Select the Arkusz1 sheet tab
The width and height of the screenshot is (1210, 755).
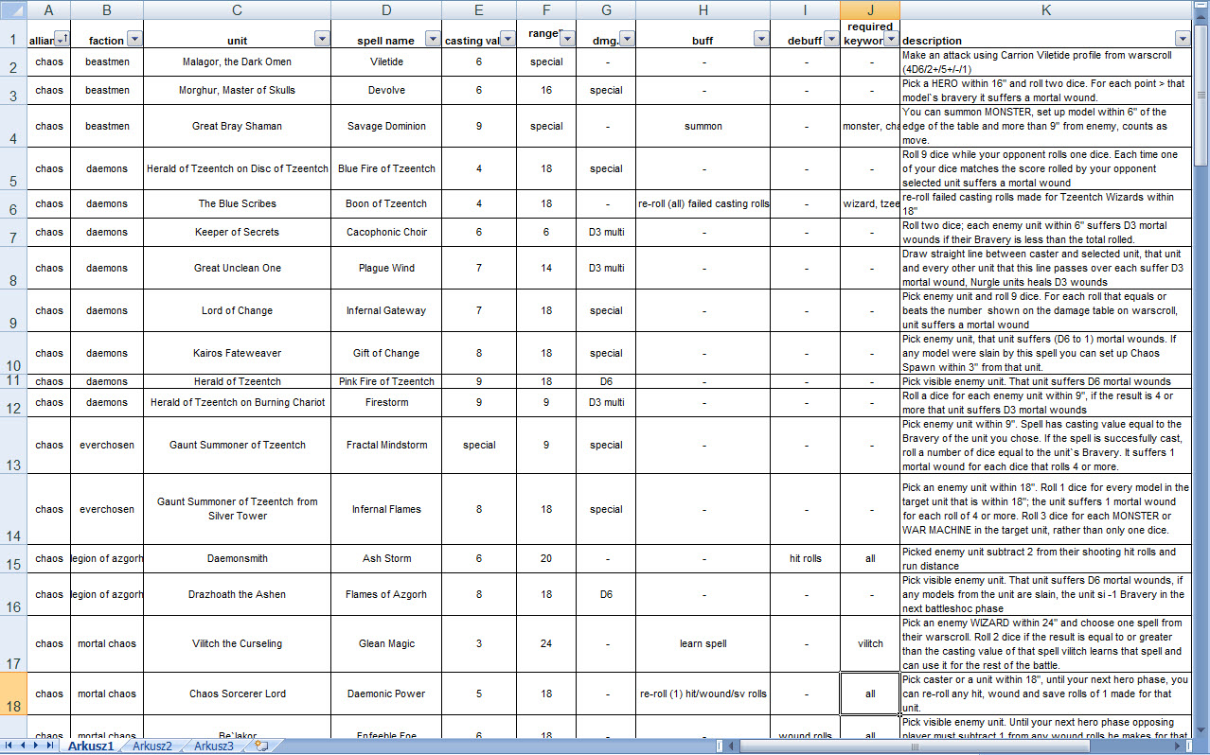coord(91,746)
